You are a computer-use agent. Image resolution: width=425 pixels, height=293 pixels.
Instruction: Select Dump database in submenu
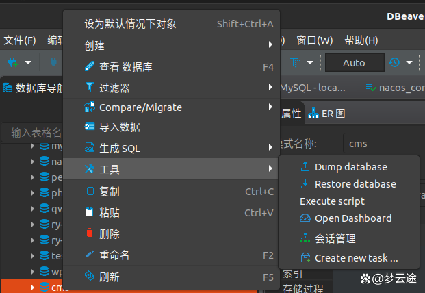(x=349, y=166)
